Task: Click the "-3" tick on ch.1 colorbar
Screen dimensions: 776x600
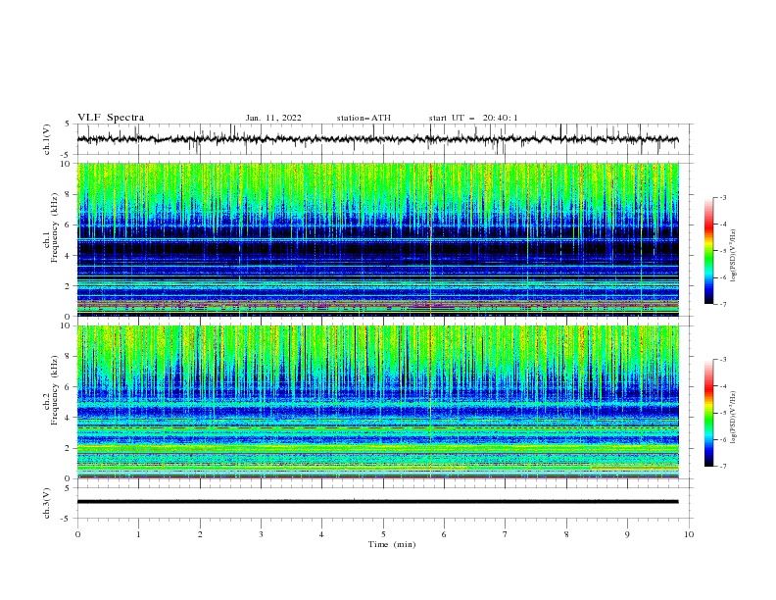Action: pyautogui.click(x=722, y=197)
